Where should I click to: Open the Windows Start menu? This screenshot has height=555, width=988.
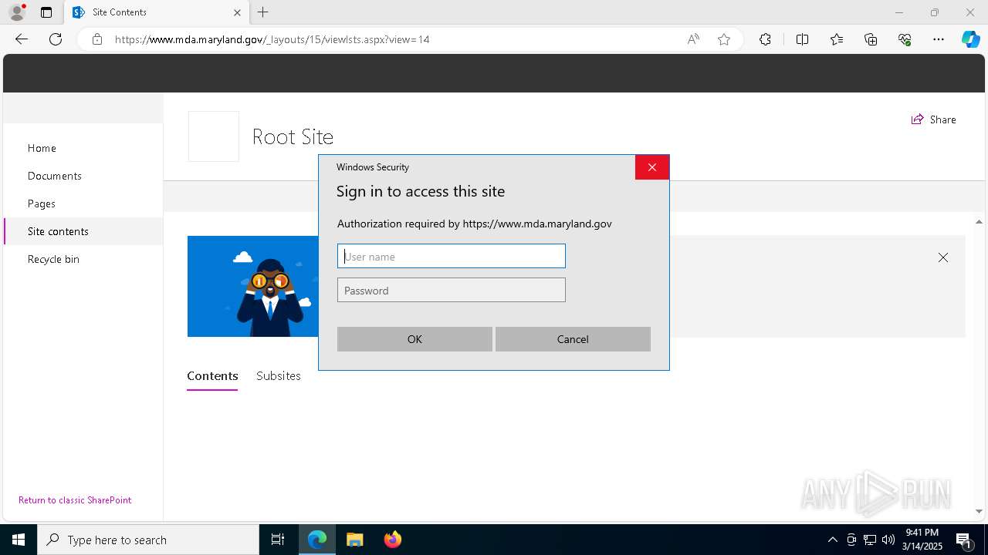pos(19,540)
